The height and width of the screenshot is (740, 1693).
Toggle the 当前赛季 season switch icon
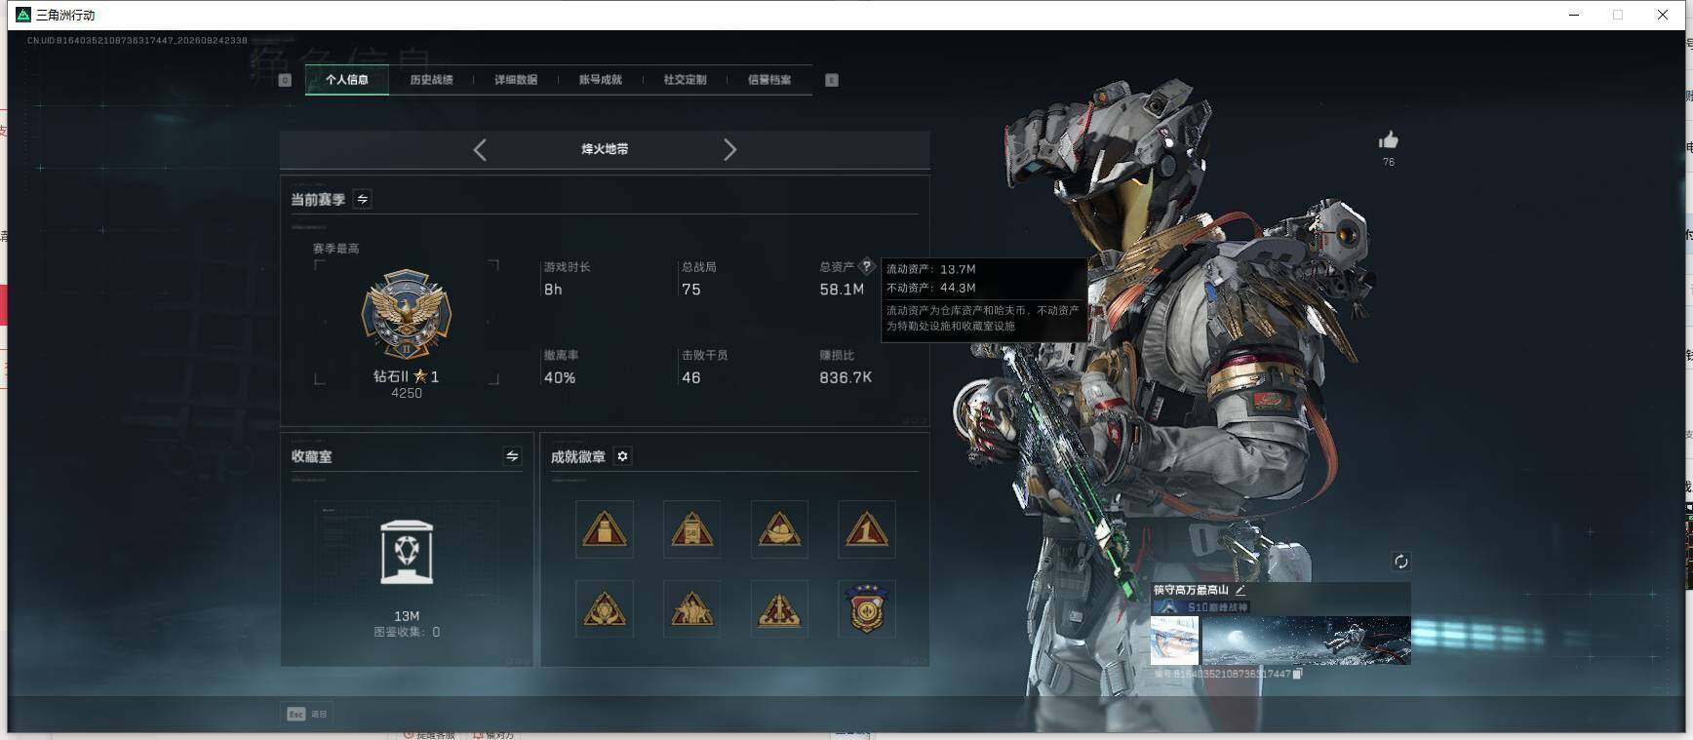[363, 199]
